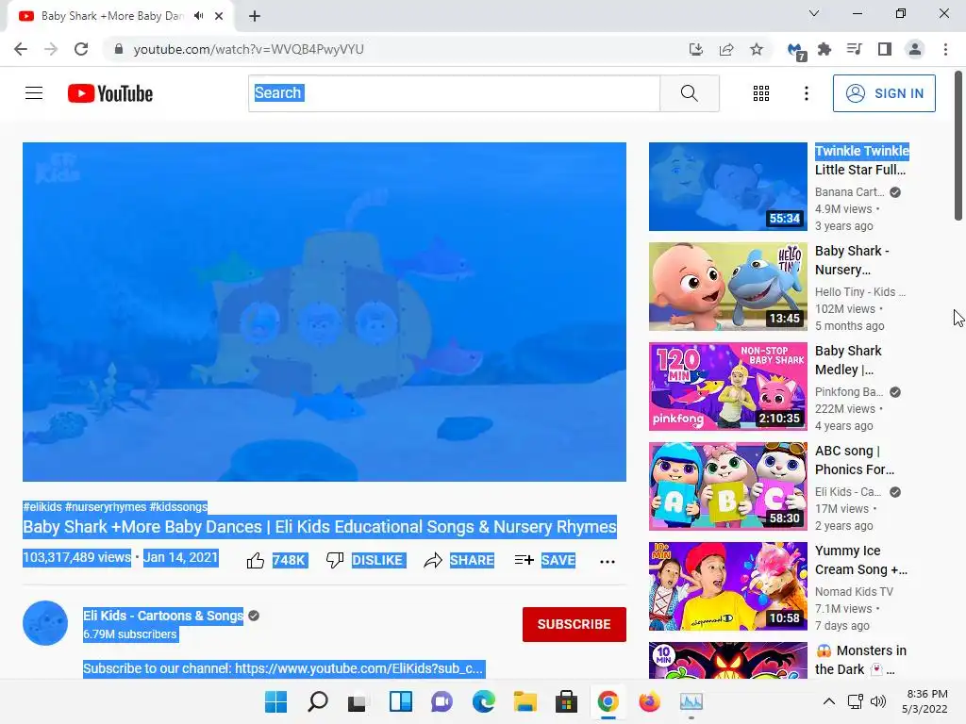Open File Explorer from taskbar
Viewport: 966px width, 724px height.
(x=525, y=701)
